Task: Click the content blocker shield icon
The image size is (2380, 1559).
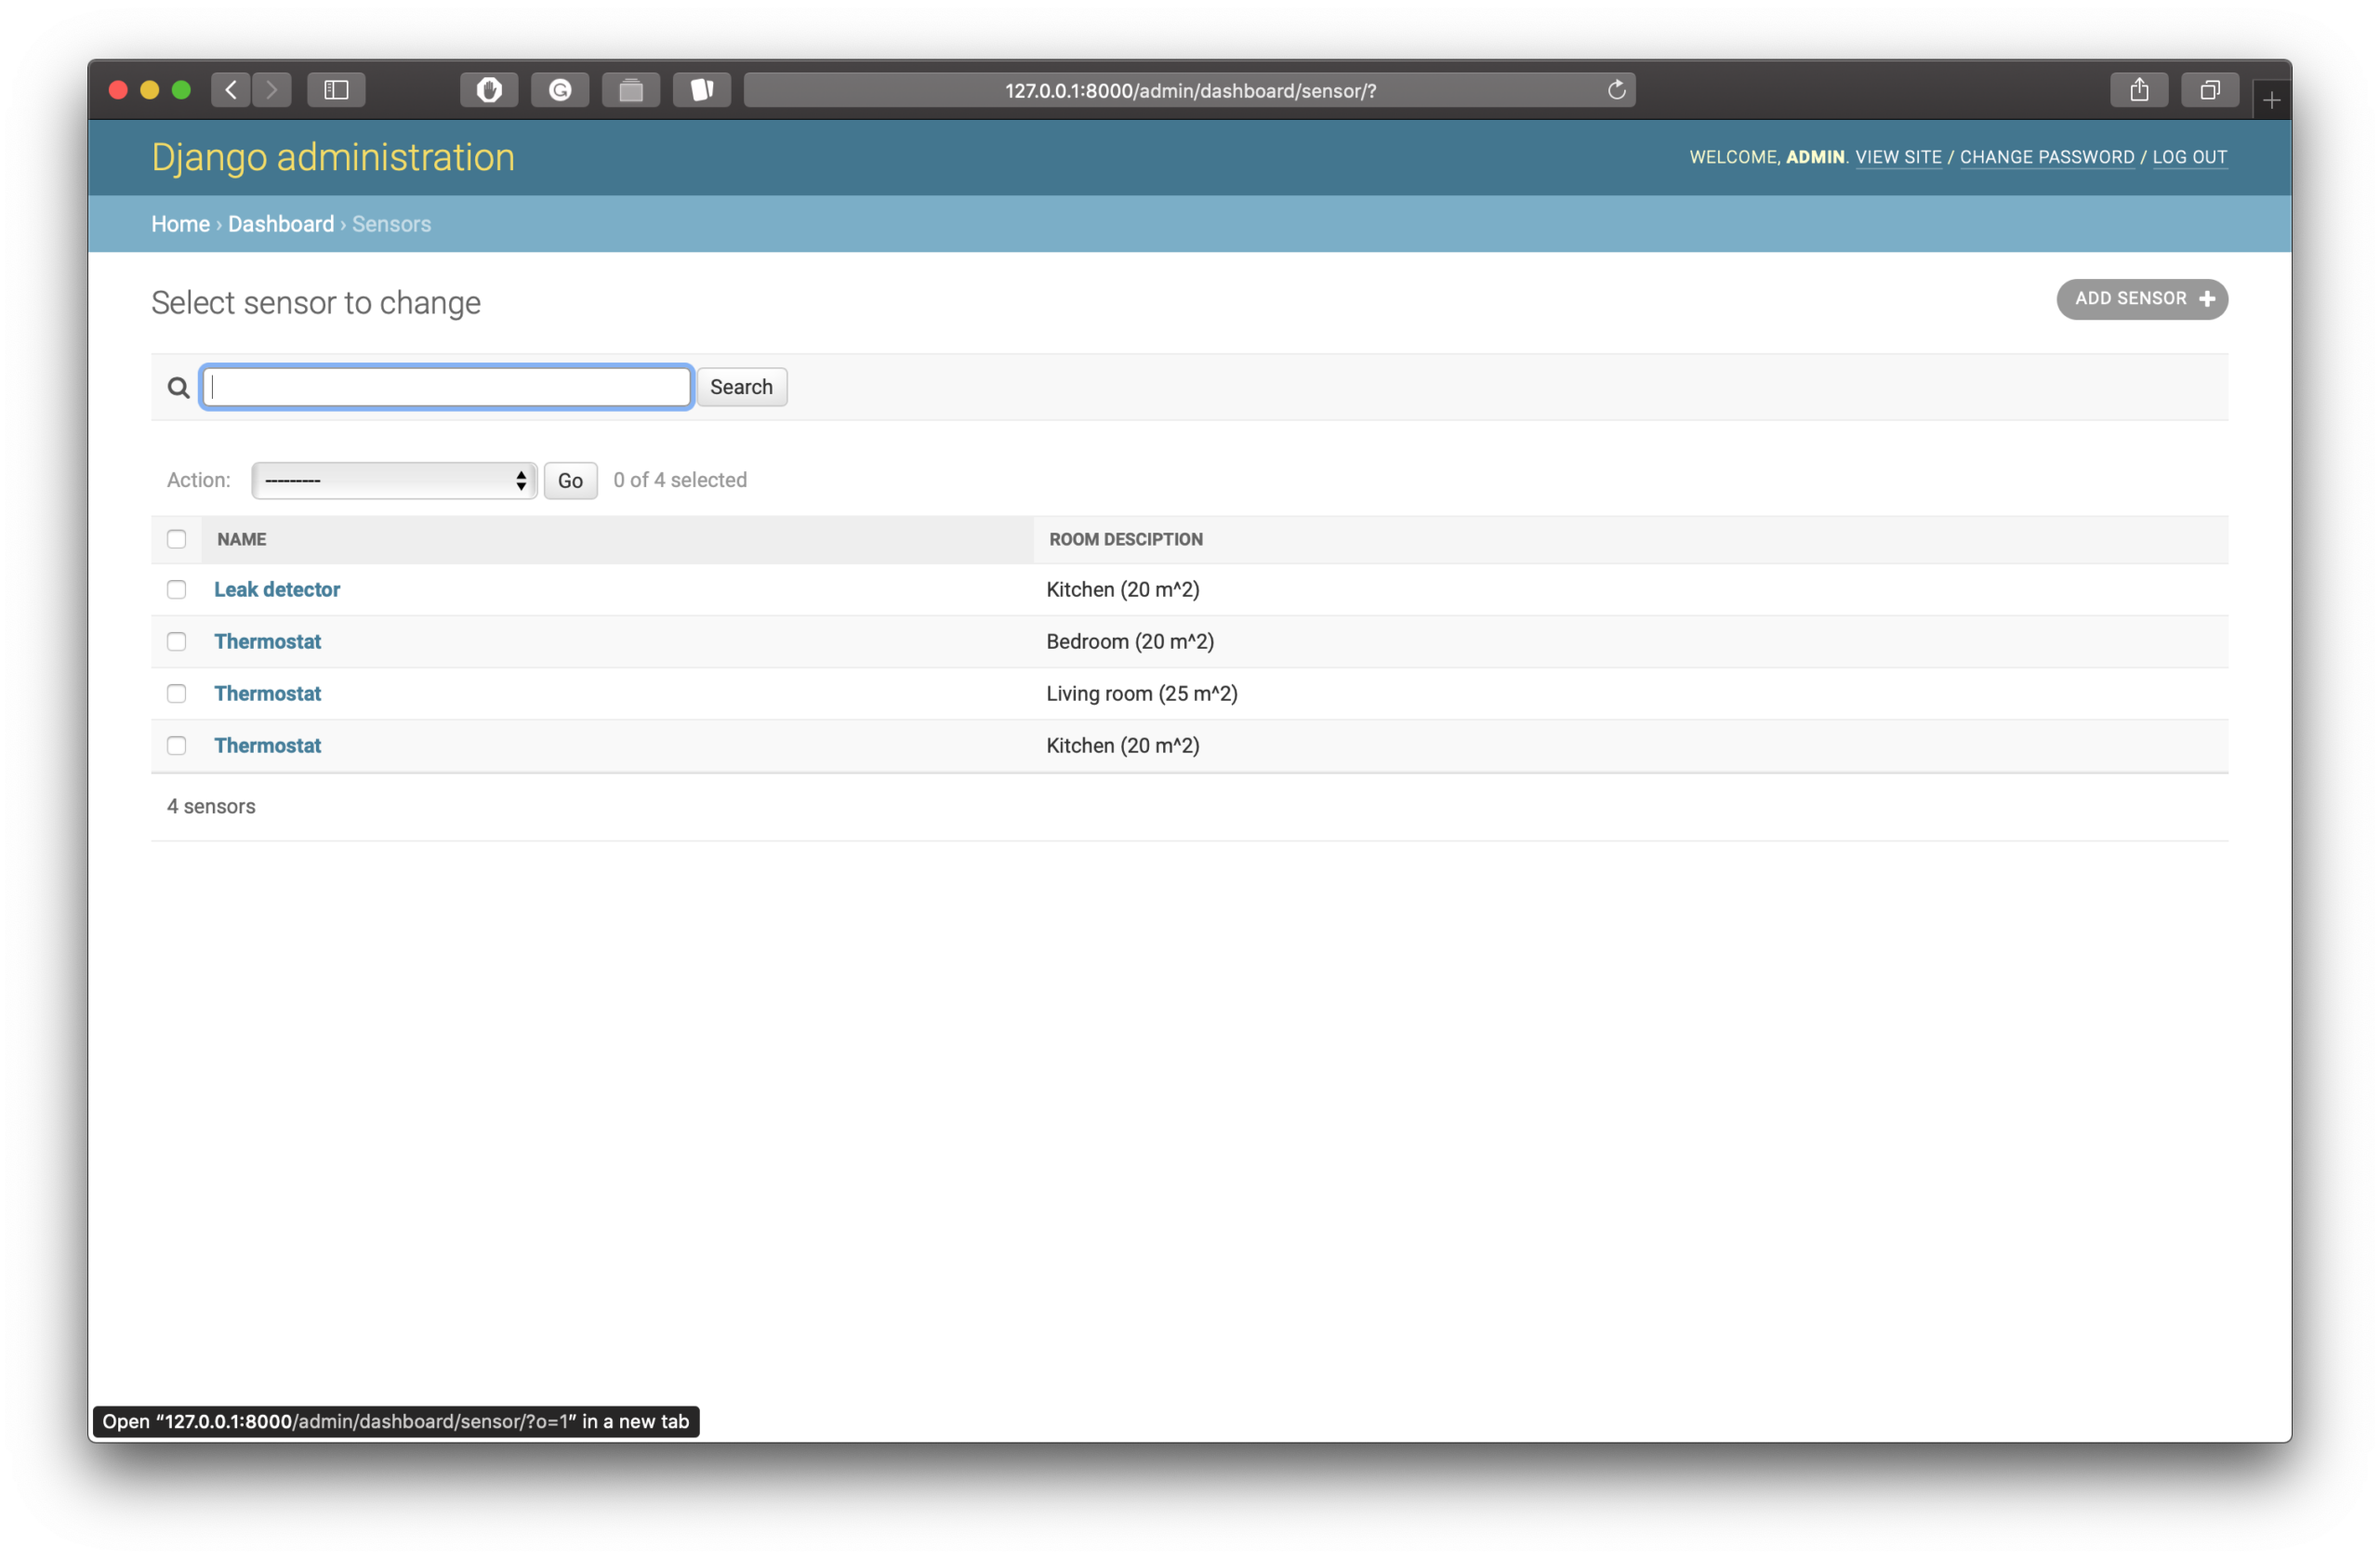Action: click(x=488, y=89)
